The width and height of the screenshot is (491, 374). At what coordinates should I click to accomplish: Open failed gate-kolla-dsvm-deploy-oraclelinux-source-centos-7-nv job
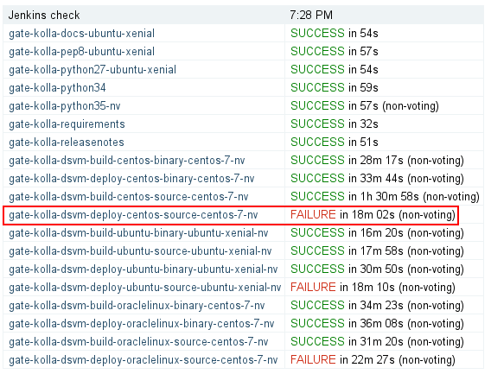pyautogui.click(x=143, y=360)
